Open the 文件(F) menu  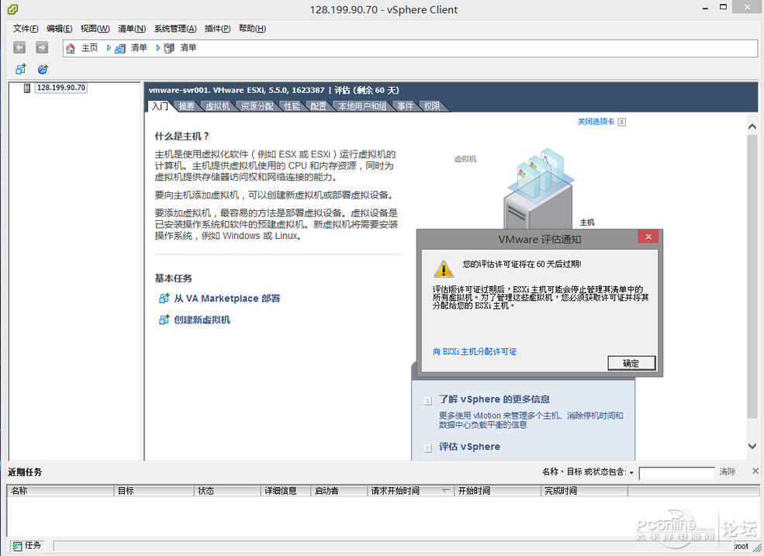click(26, 29)
